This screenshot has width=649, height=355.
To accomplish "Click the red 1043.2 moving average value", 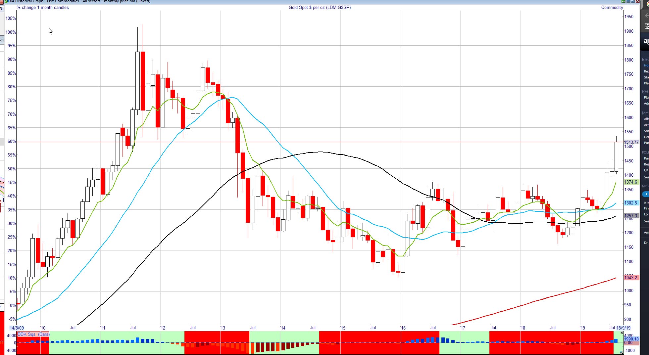I will (630, 278).
